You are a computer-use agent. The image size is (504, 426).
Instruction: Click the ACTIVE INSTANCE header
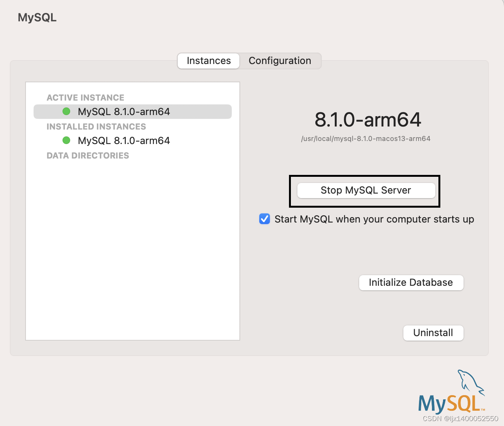(85, 98)
